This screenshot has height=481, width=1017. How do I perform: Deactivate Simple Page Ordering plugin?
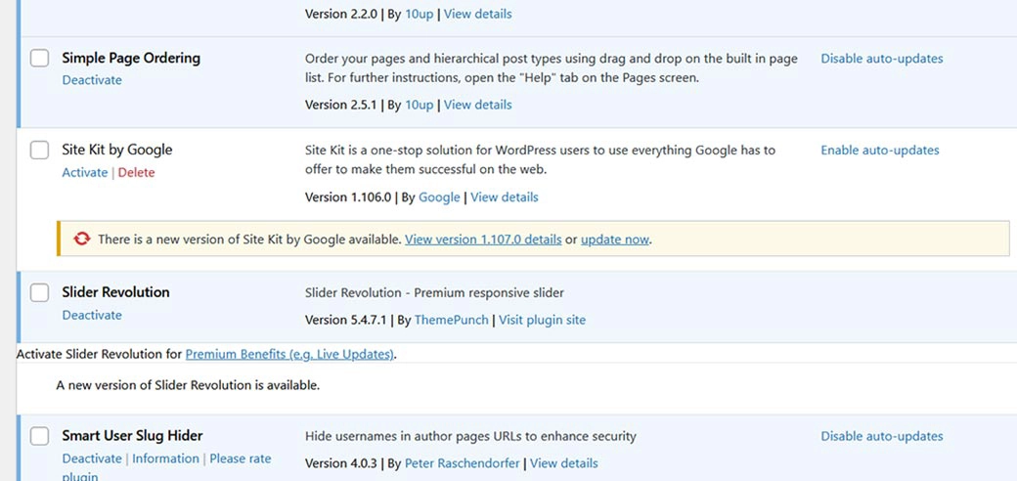point(92,80)
